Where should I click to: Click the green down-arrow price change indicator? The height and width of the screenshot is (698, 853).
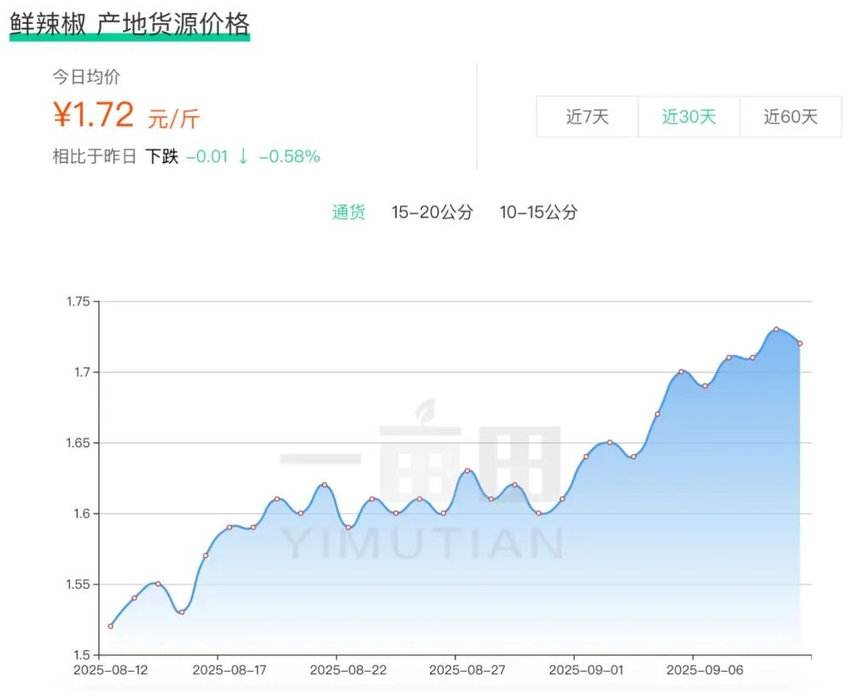click(x=243, y=157)
